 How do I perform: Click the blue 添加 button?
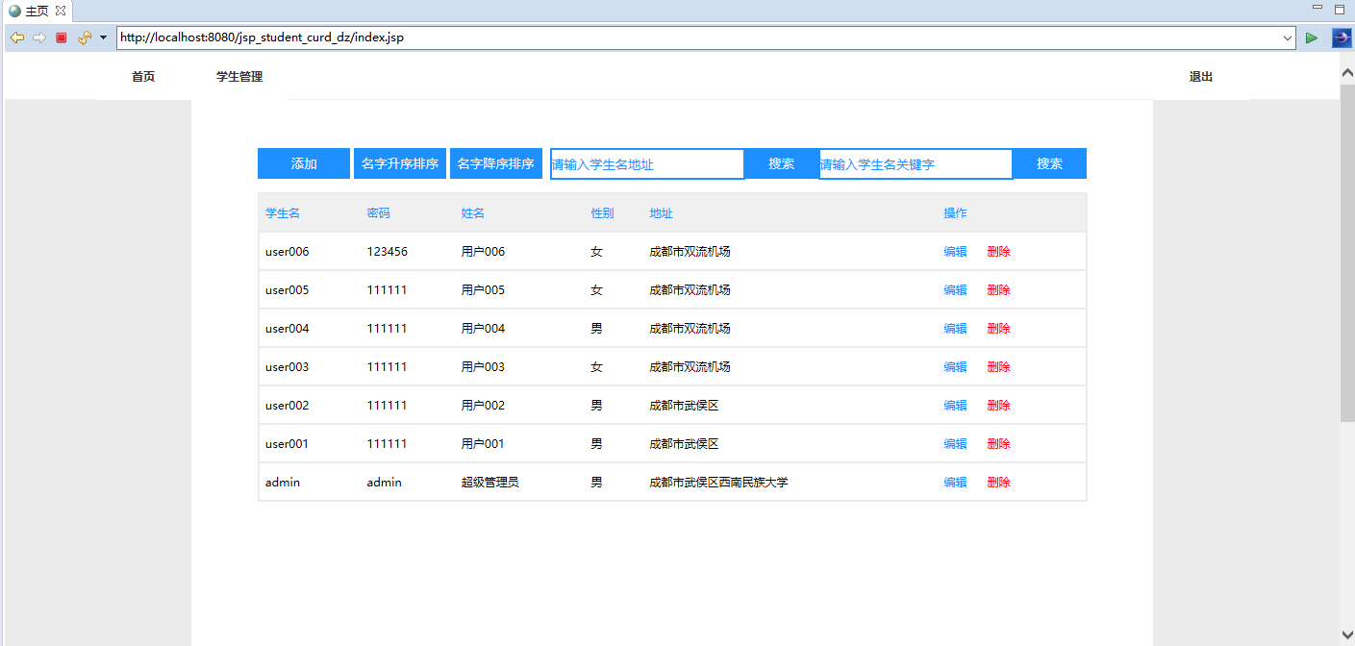(x=303, y=163)
